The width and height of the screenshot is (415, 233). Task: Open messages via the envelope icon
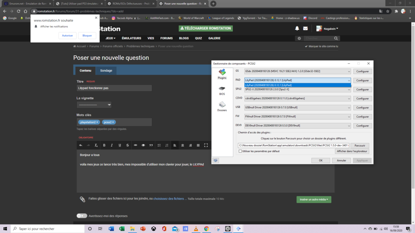click(x=305, y=28)
